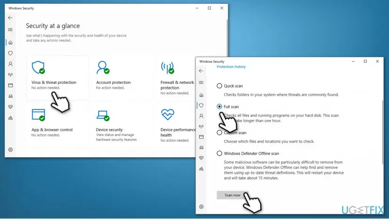Select Windows Defender Offline scan radio button
Screen dimensions: 389x219
pos(219,153)
